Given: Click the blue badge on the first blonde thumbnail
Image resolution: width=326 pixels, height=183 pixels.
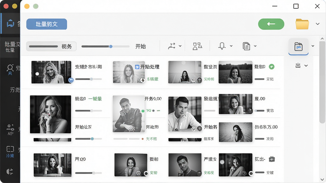Looking at the screenshot, I should 71,80.
